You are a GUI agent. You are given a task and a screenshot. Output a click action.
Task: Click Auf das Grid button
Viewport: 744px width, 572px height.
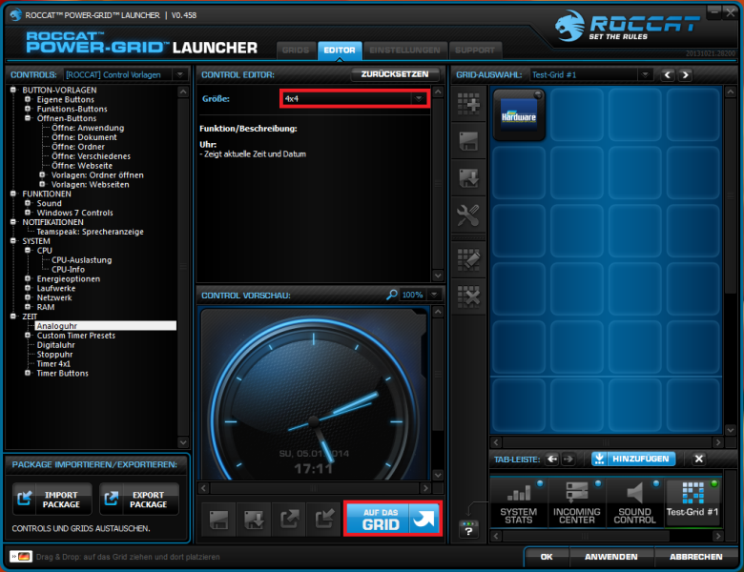pos(393,519)
